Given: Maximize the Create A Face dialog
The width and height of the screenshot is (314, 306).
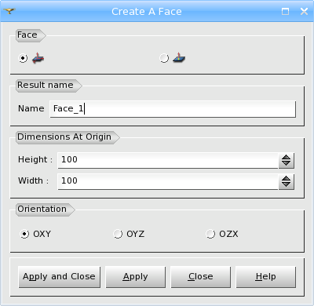Looking at the screenshot, I should 285,11.
